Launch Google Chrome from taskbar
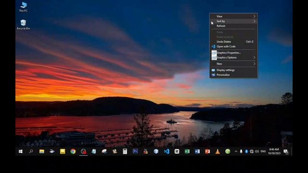 pyautogui.click(x=73, y=151)
